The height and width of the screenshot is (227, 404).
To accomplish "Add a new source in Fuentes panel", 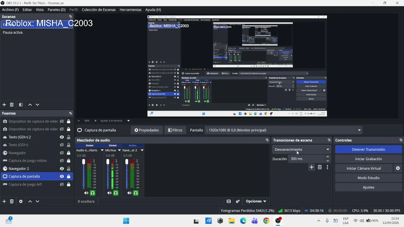I will tap(4, 201).
